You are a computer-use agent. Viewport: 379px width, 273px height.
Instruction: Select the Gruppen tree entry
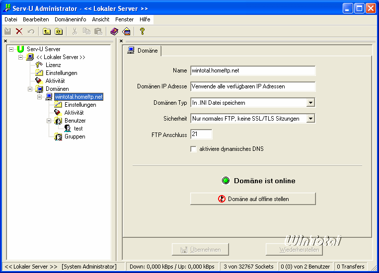75,136
